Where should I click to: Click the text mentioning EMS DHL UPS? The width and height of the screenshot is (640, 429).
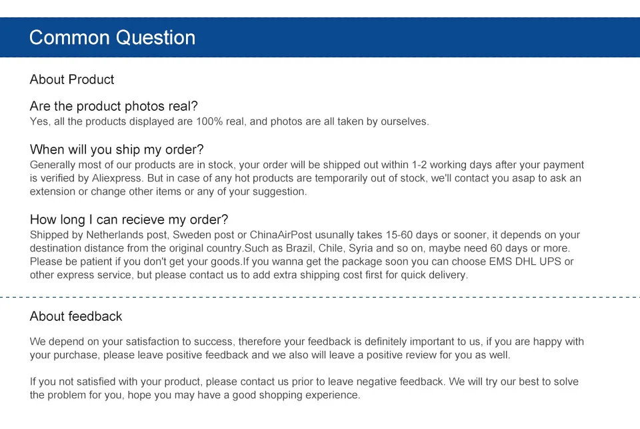point(525,262)
